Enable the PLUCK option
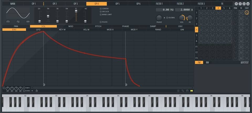Viewport: 252px width, 113px height. tap(101, 22)
